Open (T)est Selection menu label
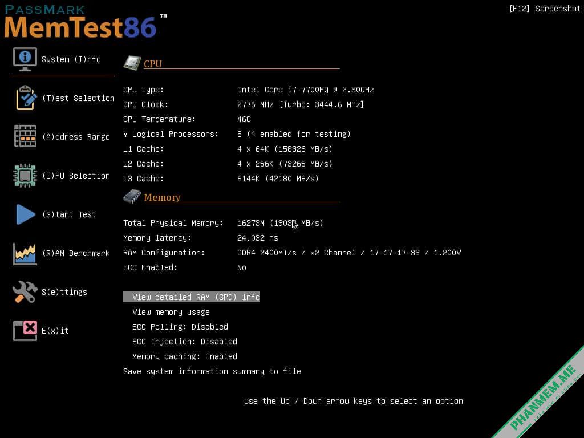Screen dimensions: 584x438 coord(78,98)
